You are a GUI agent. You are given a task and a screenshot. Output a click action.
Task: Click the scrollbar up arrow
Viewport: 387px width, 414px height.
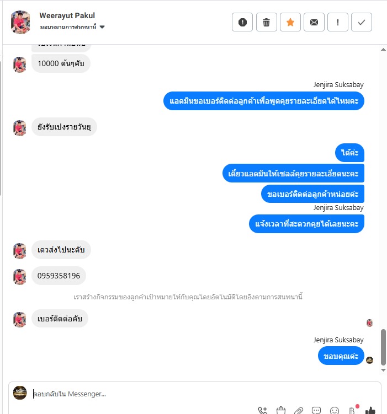point(383,50)
